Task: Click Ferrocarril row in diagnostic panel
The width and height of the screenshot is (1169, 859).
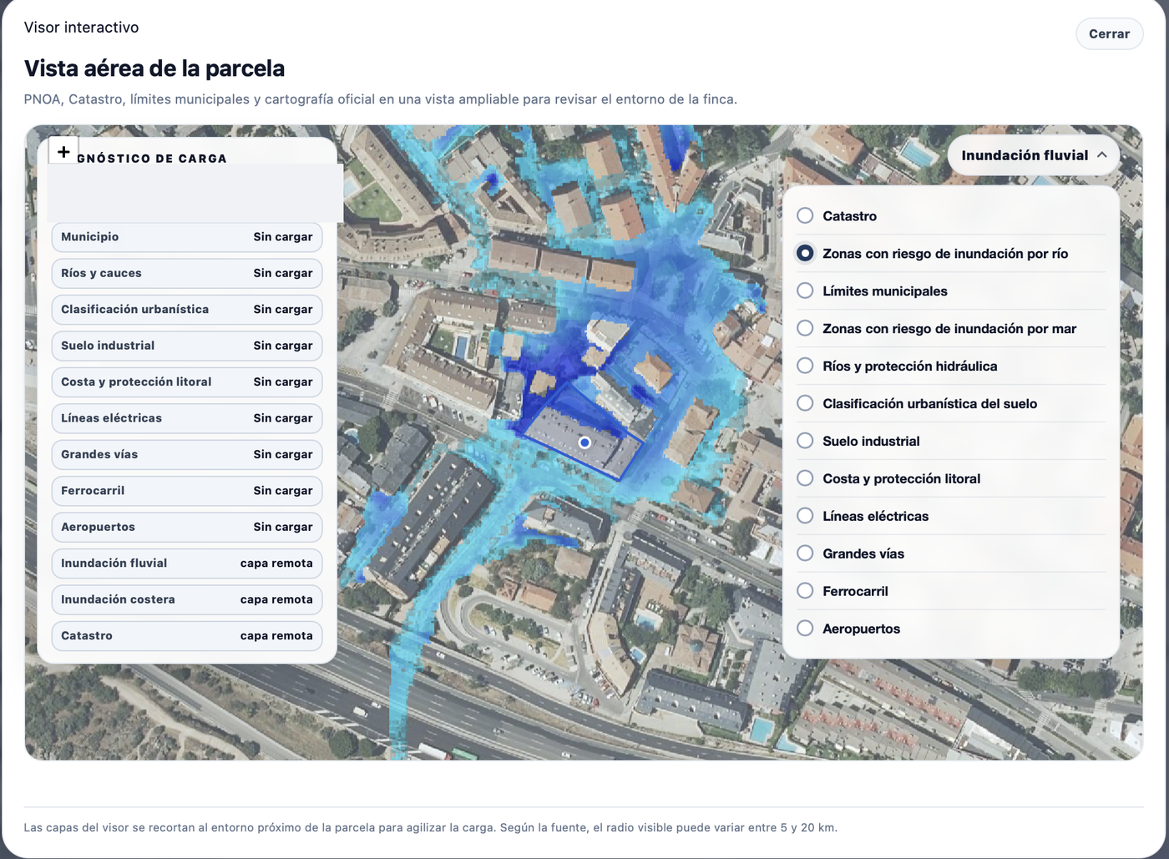Action: (x=187, y=491)
